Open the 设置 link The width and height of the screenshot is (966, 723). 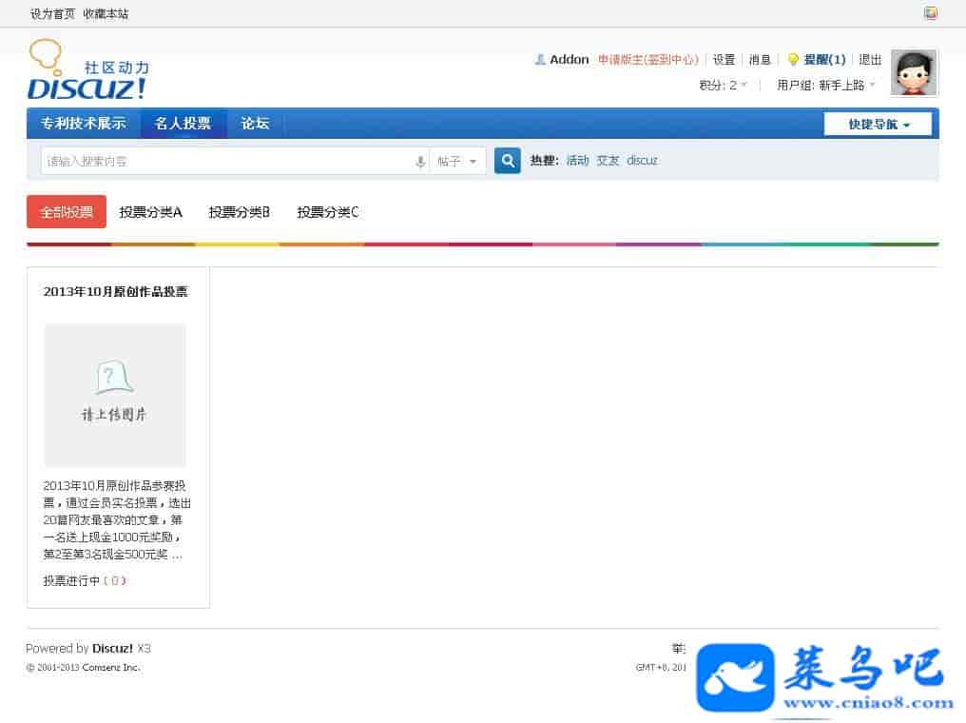click(724, 59)
